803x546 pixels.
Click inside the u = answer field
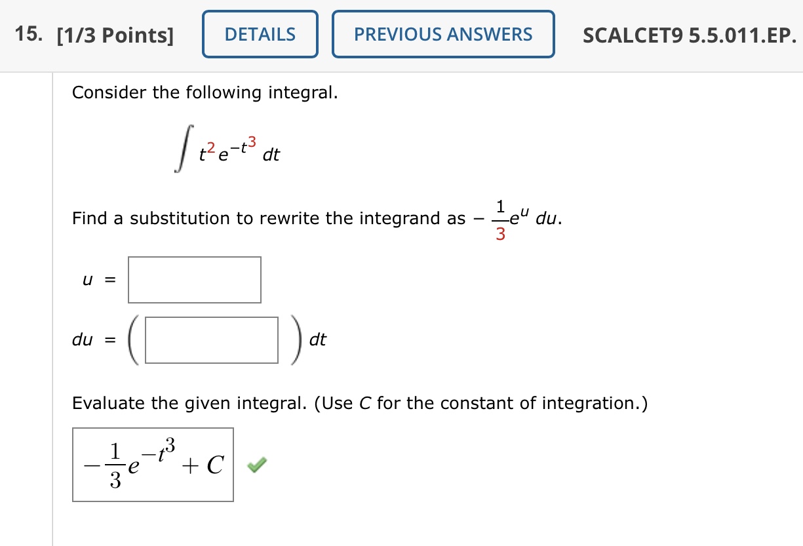coord(194,279)
